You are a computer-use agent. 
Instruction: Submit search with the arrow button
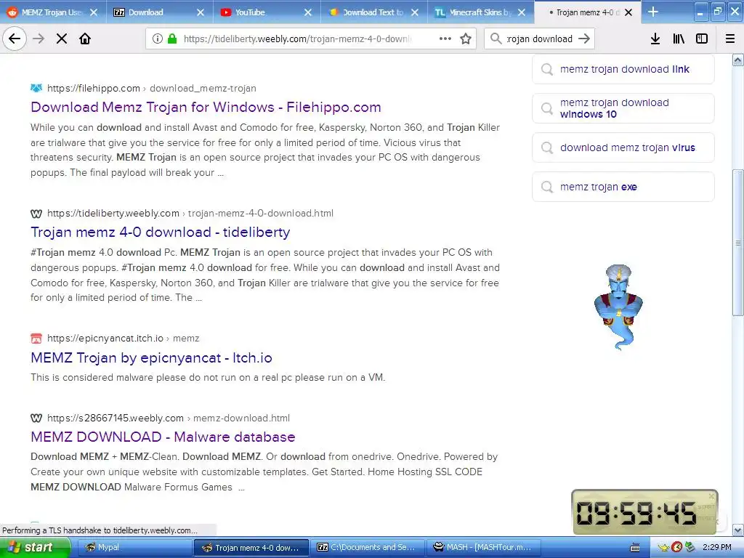tap(584, 39)
